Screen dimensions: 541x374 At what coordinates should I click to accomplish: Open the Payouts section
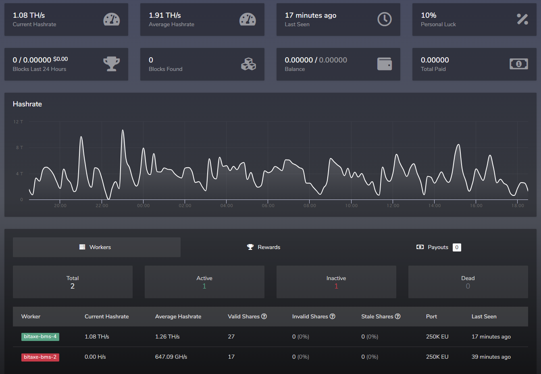[438, 247]
